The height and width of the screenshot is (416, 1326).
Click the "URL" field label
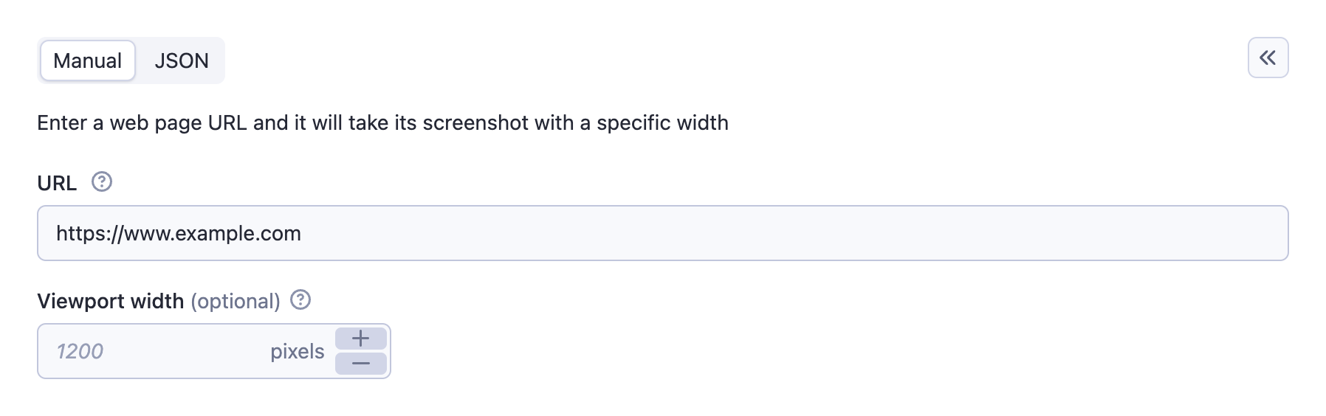pos(57,183)
